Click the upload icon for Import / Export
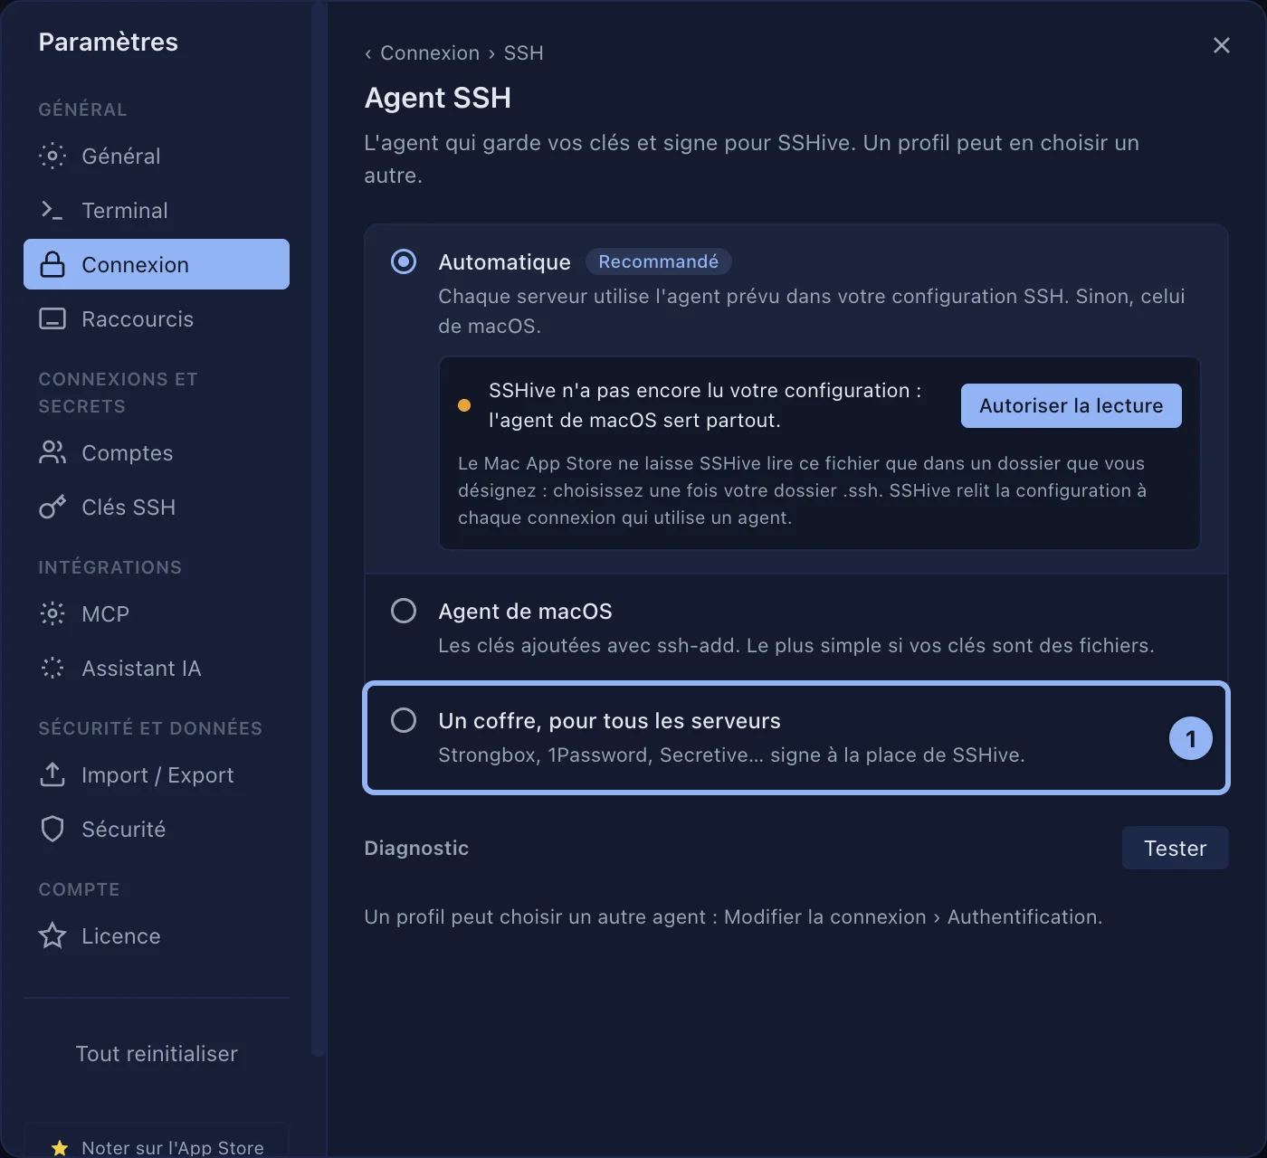The image size is (1267, 1158). (52, 774)
